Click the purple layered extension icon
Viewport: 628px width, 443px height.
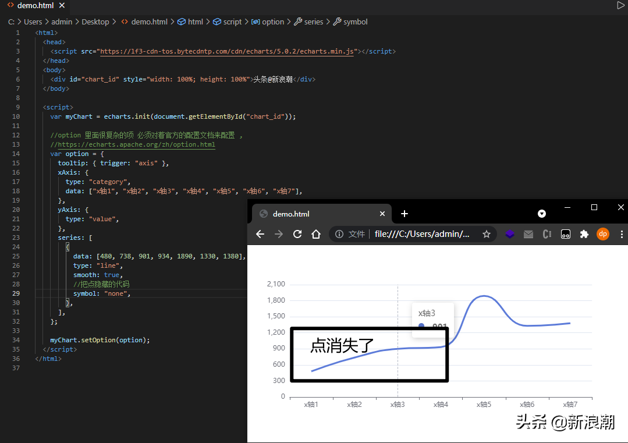point(510,234)
